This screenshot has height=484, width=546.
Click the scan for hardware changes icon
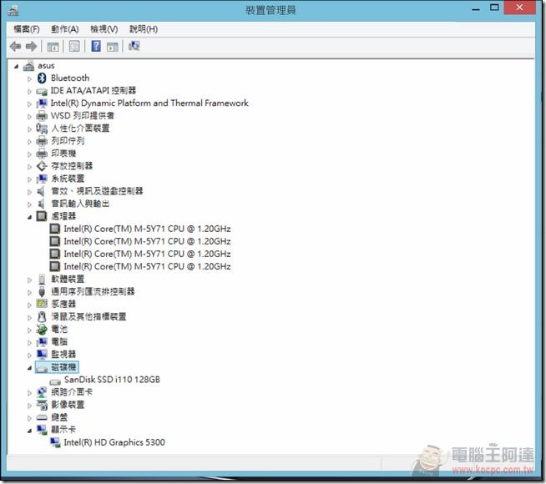(x=134, y=46)
